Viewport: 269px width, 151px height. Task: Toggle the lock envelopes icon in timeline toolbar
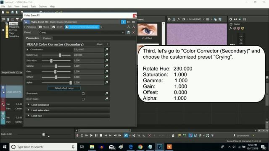[x=173, y=135]
